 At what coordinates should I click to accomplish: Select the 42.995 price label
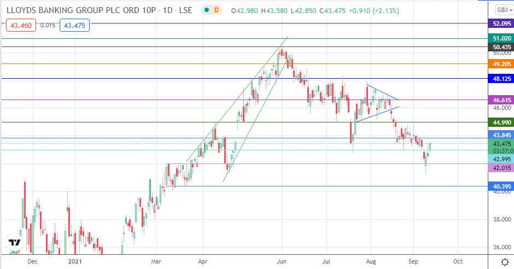tap(501, 159)
